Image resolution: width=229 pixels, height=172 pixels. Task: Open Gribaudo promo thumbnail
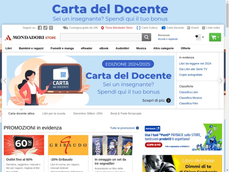68,145
